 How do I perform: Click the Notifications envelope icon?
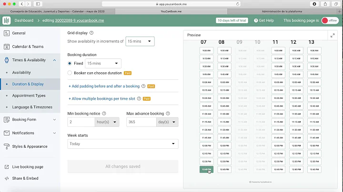coord(7,133)
